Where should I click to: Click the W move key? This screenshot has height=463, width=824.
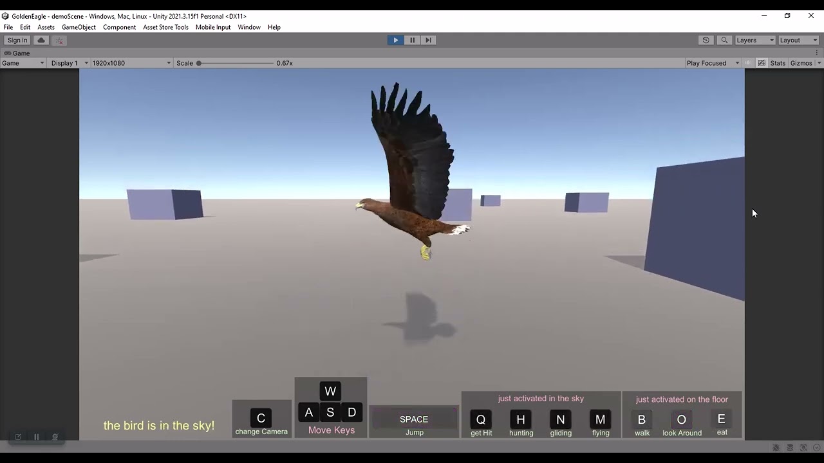pyautogui.click(x=330, y=391)
